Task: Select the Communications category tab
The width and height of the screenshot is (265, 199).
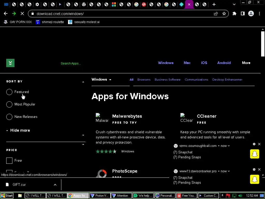Action: click(x=196, y=80)
